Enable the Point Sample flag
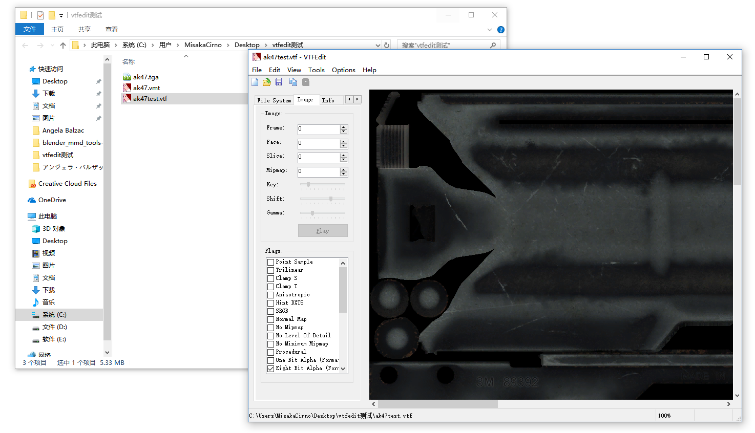 (x=270, y=262)
